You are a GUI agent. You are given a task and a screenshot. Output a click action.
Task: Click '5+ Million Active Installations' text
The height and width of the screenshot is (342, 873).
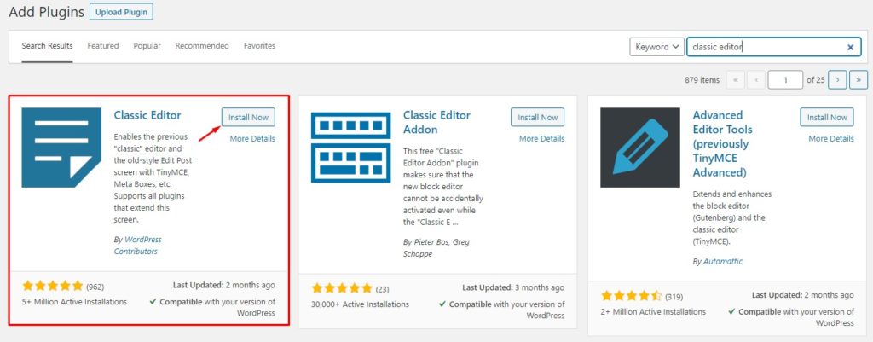pyautogui.click(x=75, y=302)
